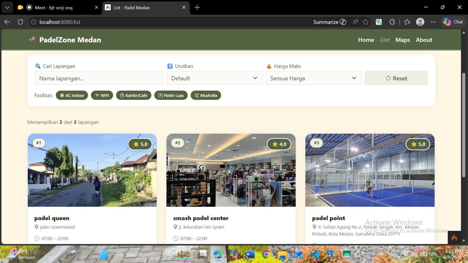Reload the page with the refresh icon
Image resolution: width=468 pixels, height=263 pixels.
pos(20,22)
